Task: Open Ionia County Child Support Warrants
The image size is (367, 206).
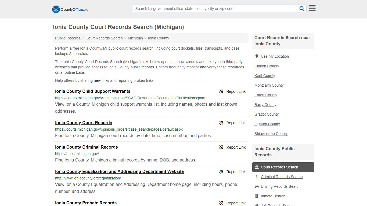Action: pos(93,91)
